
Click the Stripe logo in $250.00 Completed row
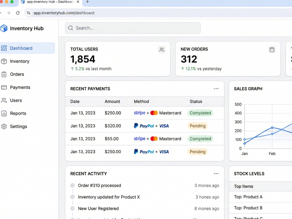[140, 113]
